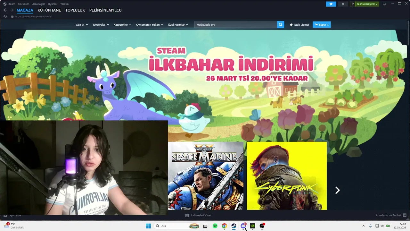This screenshot has height=231, width=410.
Task: Go forward with the forward arrow
Action: 12,10
